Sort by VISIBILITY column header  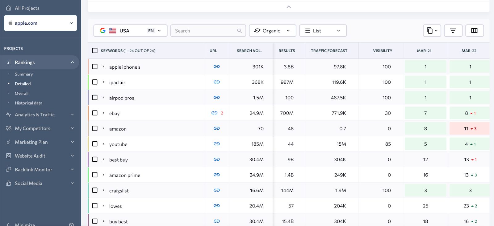coord(383,50)
